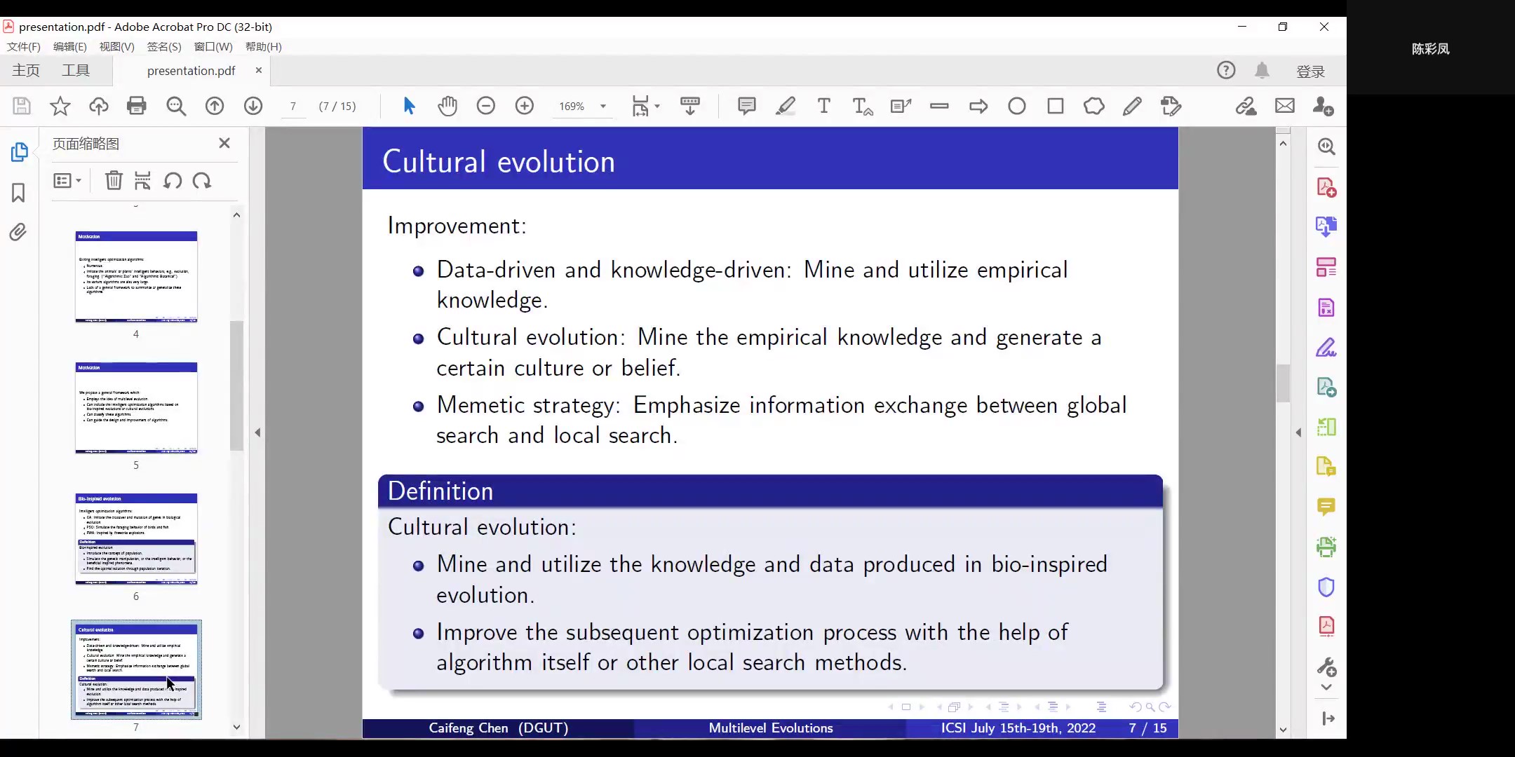Go to next page with down arrow
Image resolution: width=1515 pixels, height=757 pixels.
tap(253, 106)
